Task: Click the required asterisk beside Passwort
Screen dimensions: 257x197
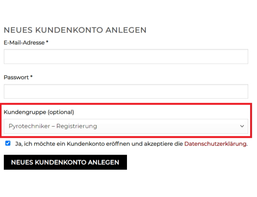Action: click(31, 76)
